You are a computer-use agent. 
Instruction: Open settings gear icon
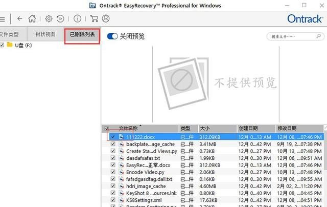pos(49,18)
